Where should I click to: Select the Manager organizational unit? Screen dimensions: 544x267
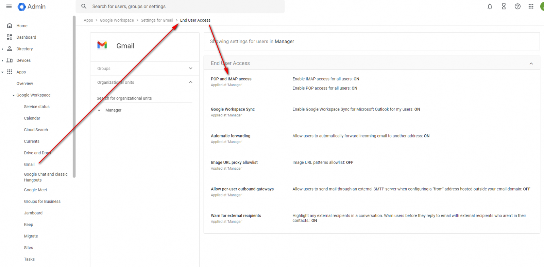(113, 110)
